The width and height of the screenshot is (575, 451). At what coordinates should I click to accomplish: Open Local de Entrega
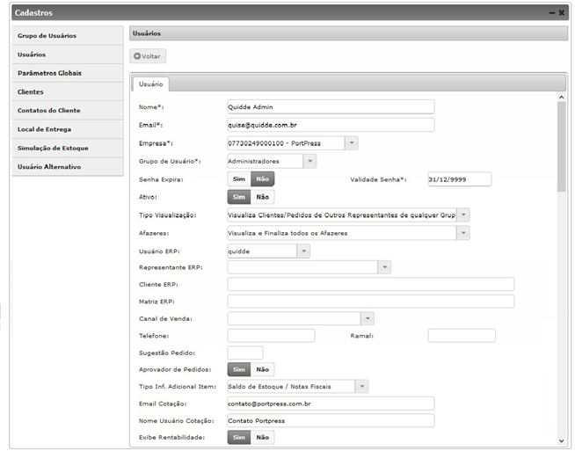pos(68,129)
